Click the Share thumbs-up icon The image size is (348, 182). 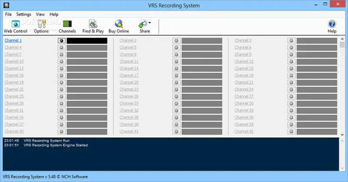(x=143, y=24)
